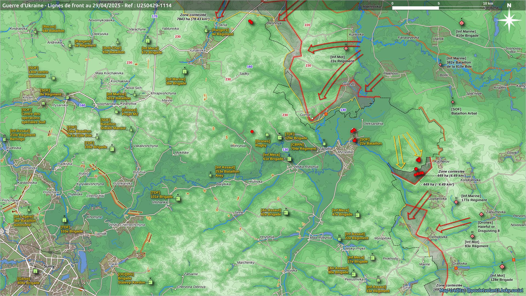Select the 36e Brigade Inf.Marine unit symbol
Viewport: 526px width, 296px height.
pos(185,72)
